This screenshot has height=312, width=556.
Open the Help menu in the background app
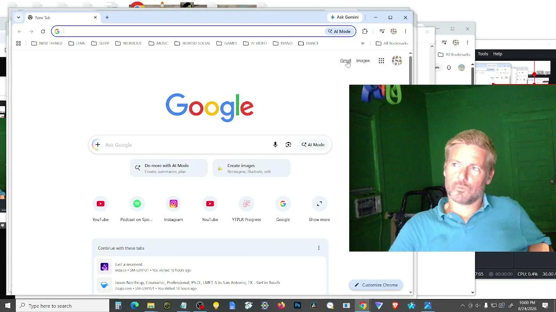pyautogui.click(x=497, y=54)
